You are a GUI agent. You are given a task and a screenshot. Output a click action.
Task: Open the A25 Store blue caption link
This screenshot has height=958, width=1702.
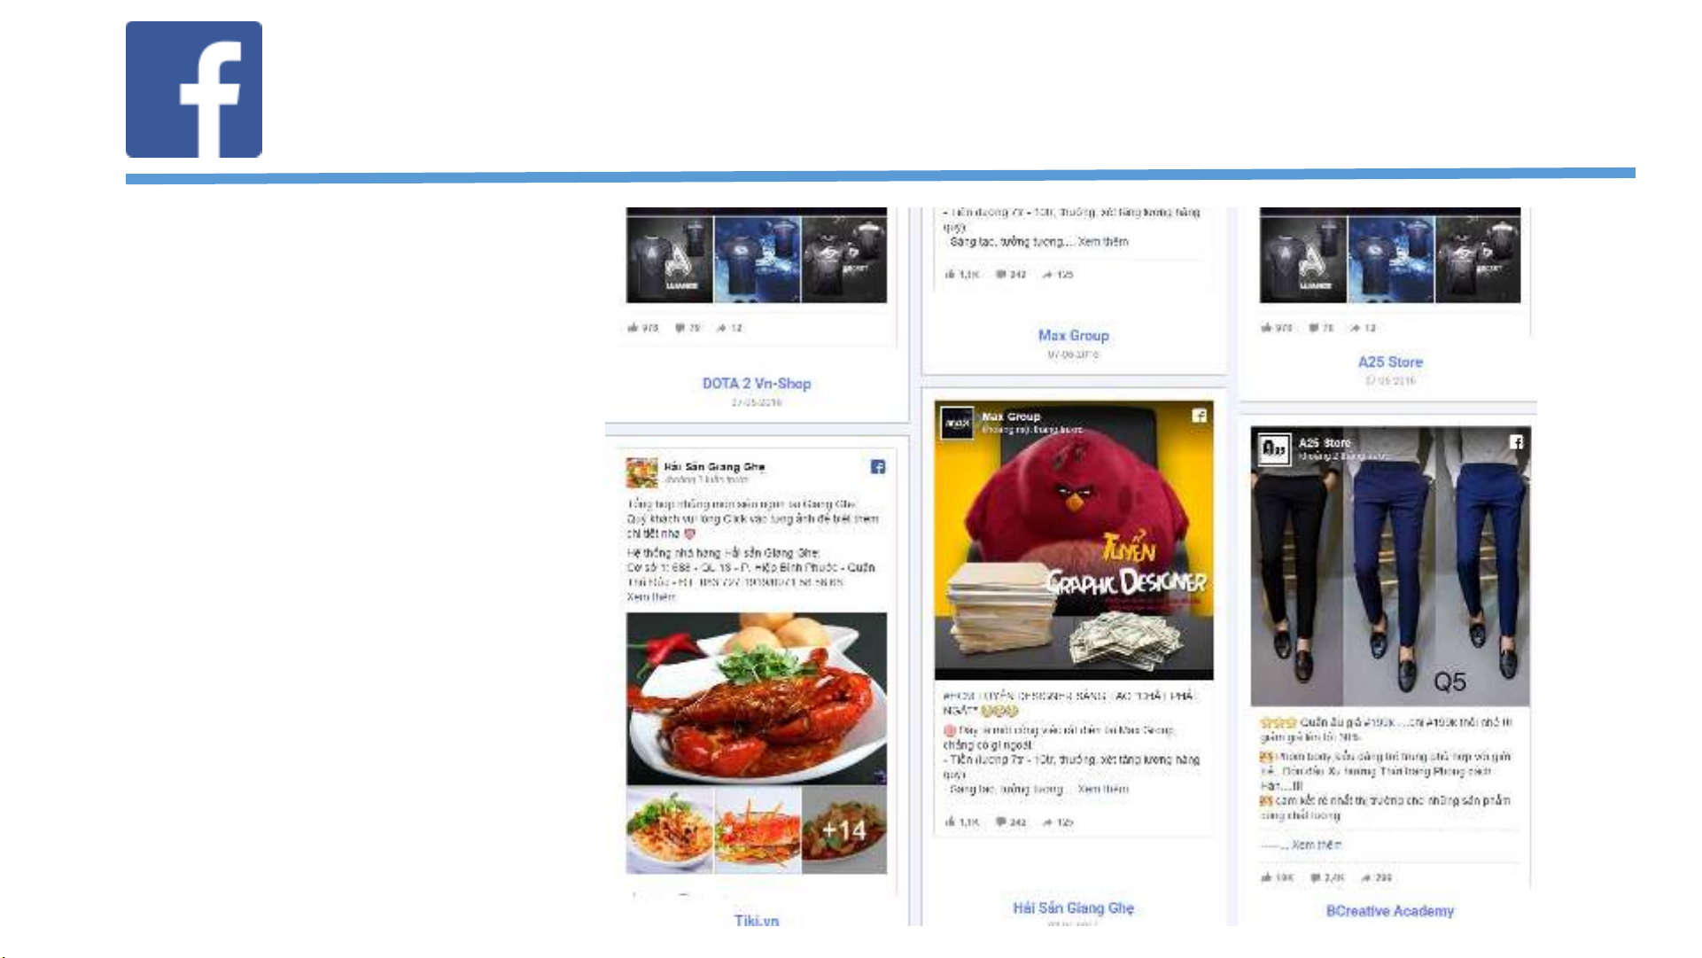pos(1390,362)
